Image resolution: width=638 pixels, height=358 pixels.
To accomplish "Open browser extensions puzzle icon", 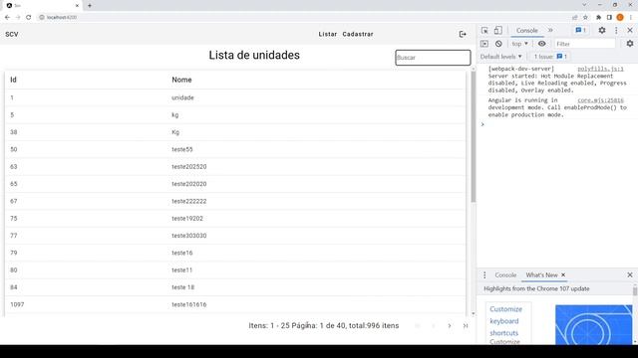I will tap(598, 17).
